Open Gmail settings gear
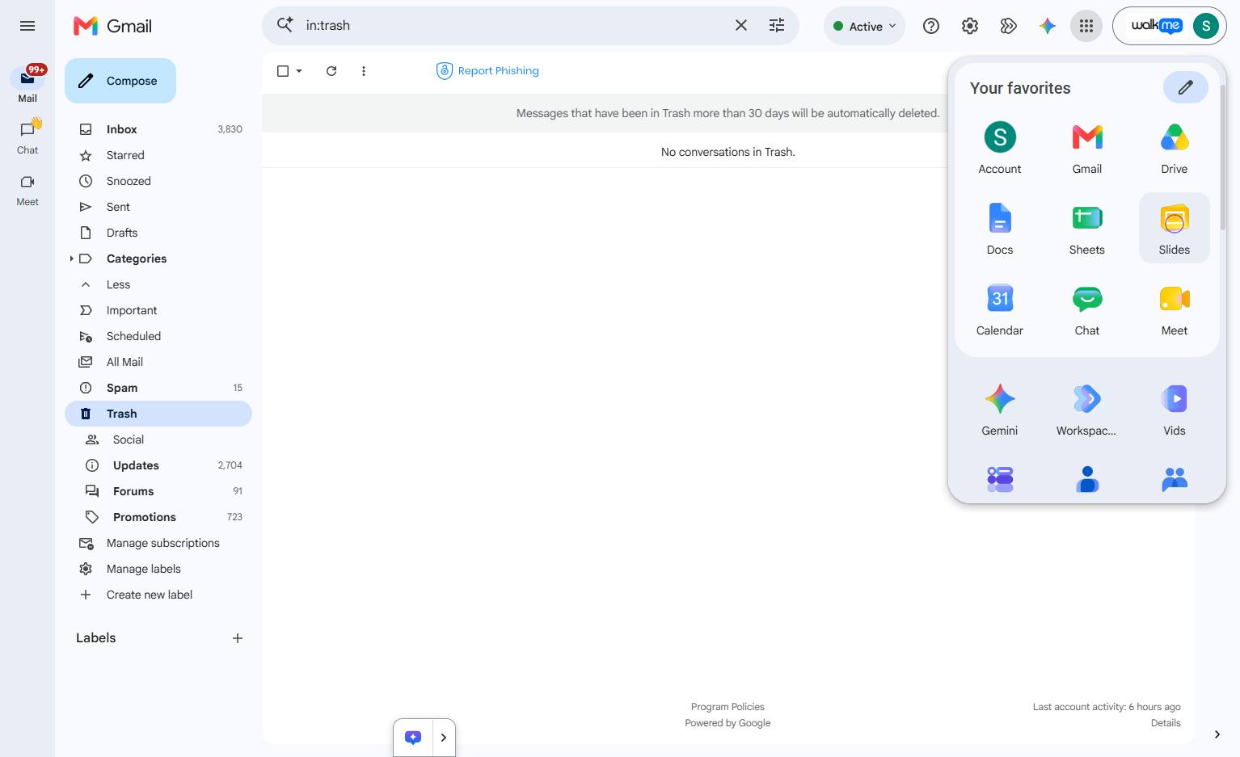The image size is (1240, 757). point(970,26)
